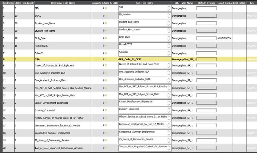Click the assign GPA code icon in SID row
Screen dimensions: 257x153
pyautogui.click(x=105, y=8)
